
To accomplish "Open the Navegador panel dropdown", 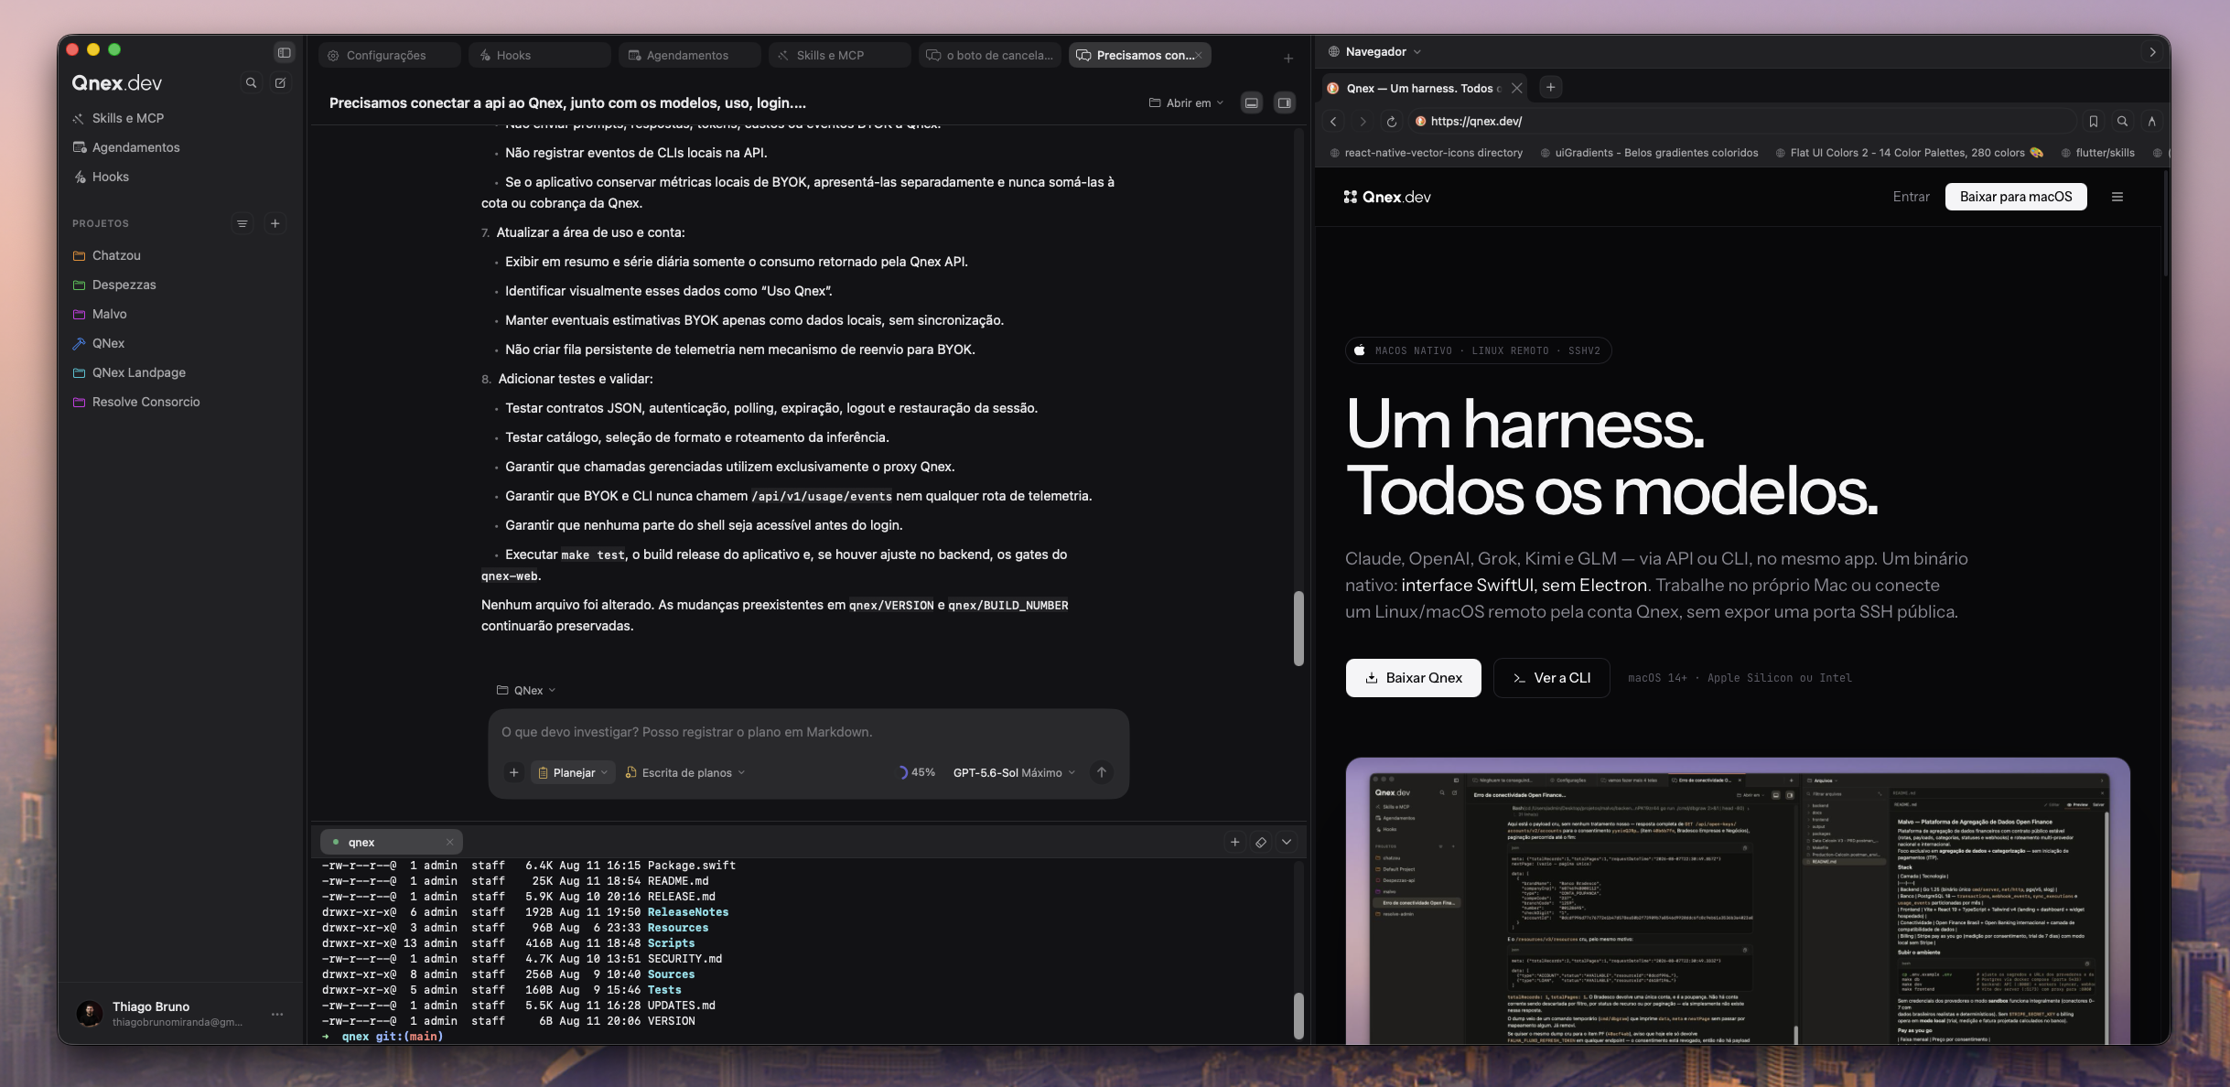I will pos(1375,51).
